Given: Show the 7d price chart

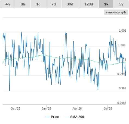Looking at the screenshot, I should click(54, 4).
